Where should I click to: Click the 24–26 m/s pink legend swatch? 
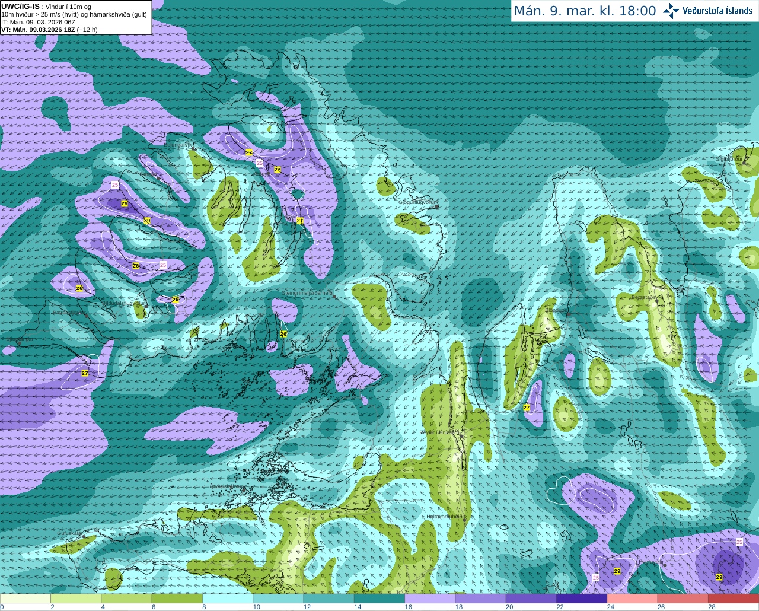[633, 599]
